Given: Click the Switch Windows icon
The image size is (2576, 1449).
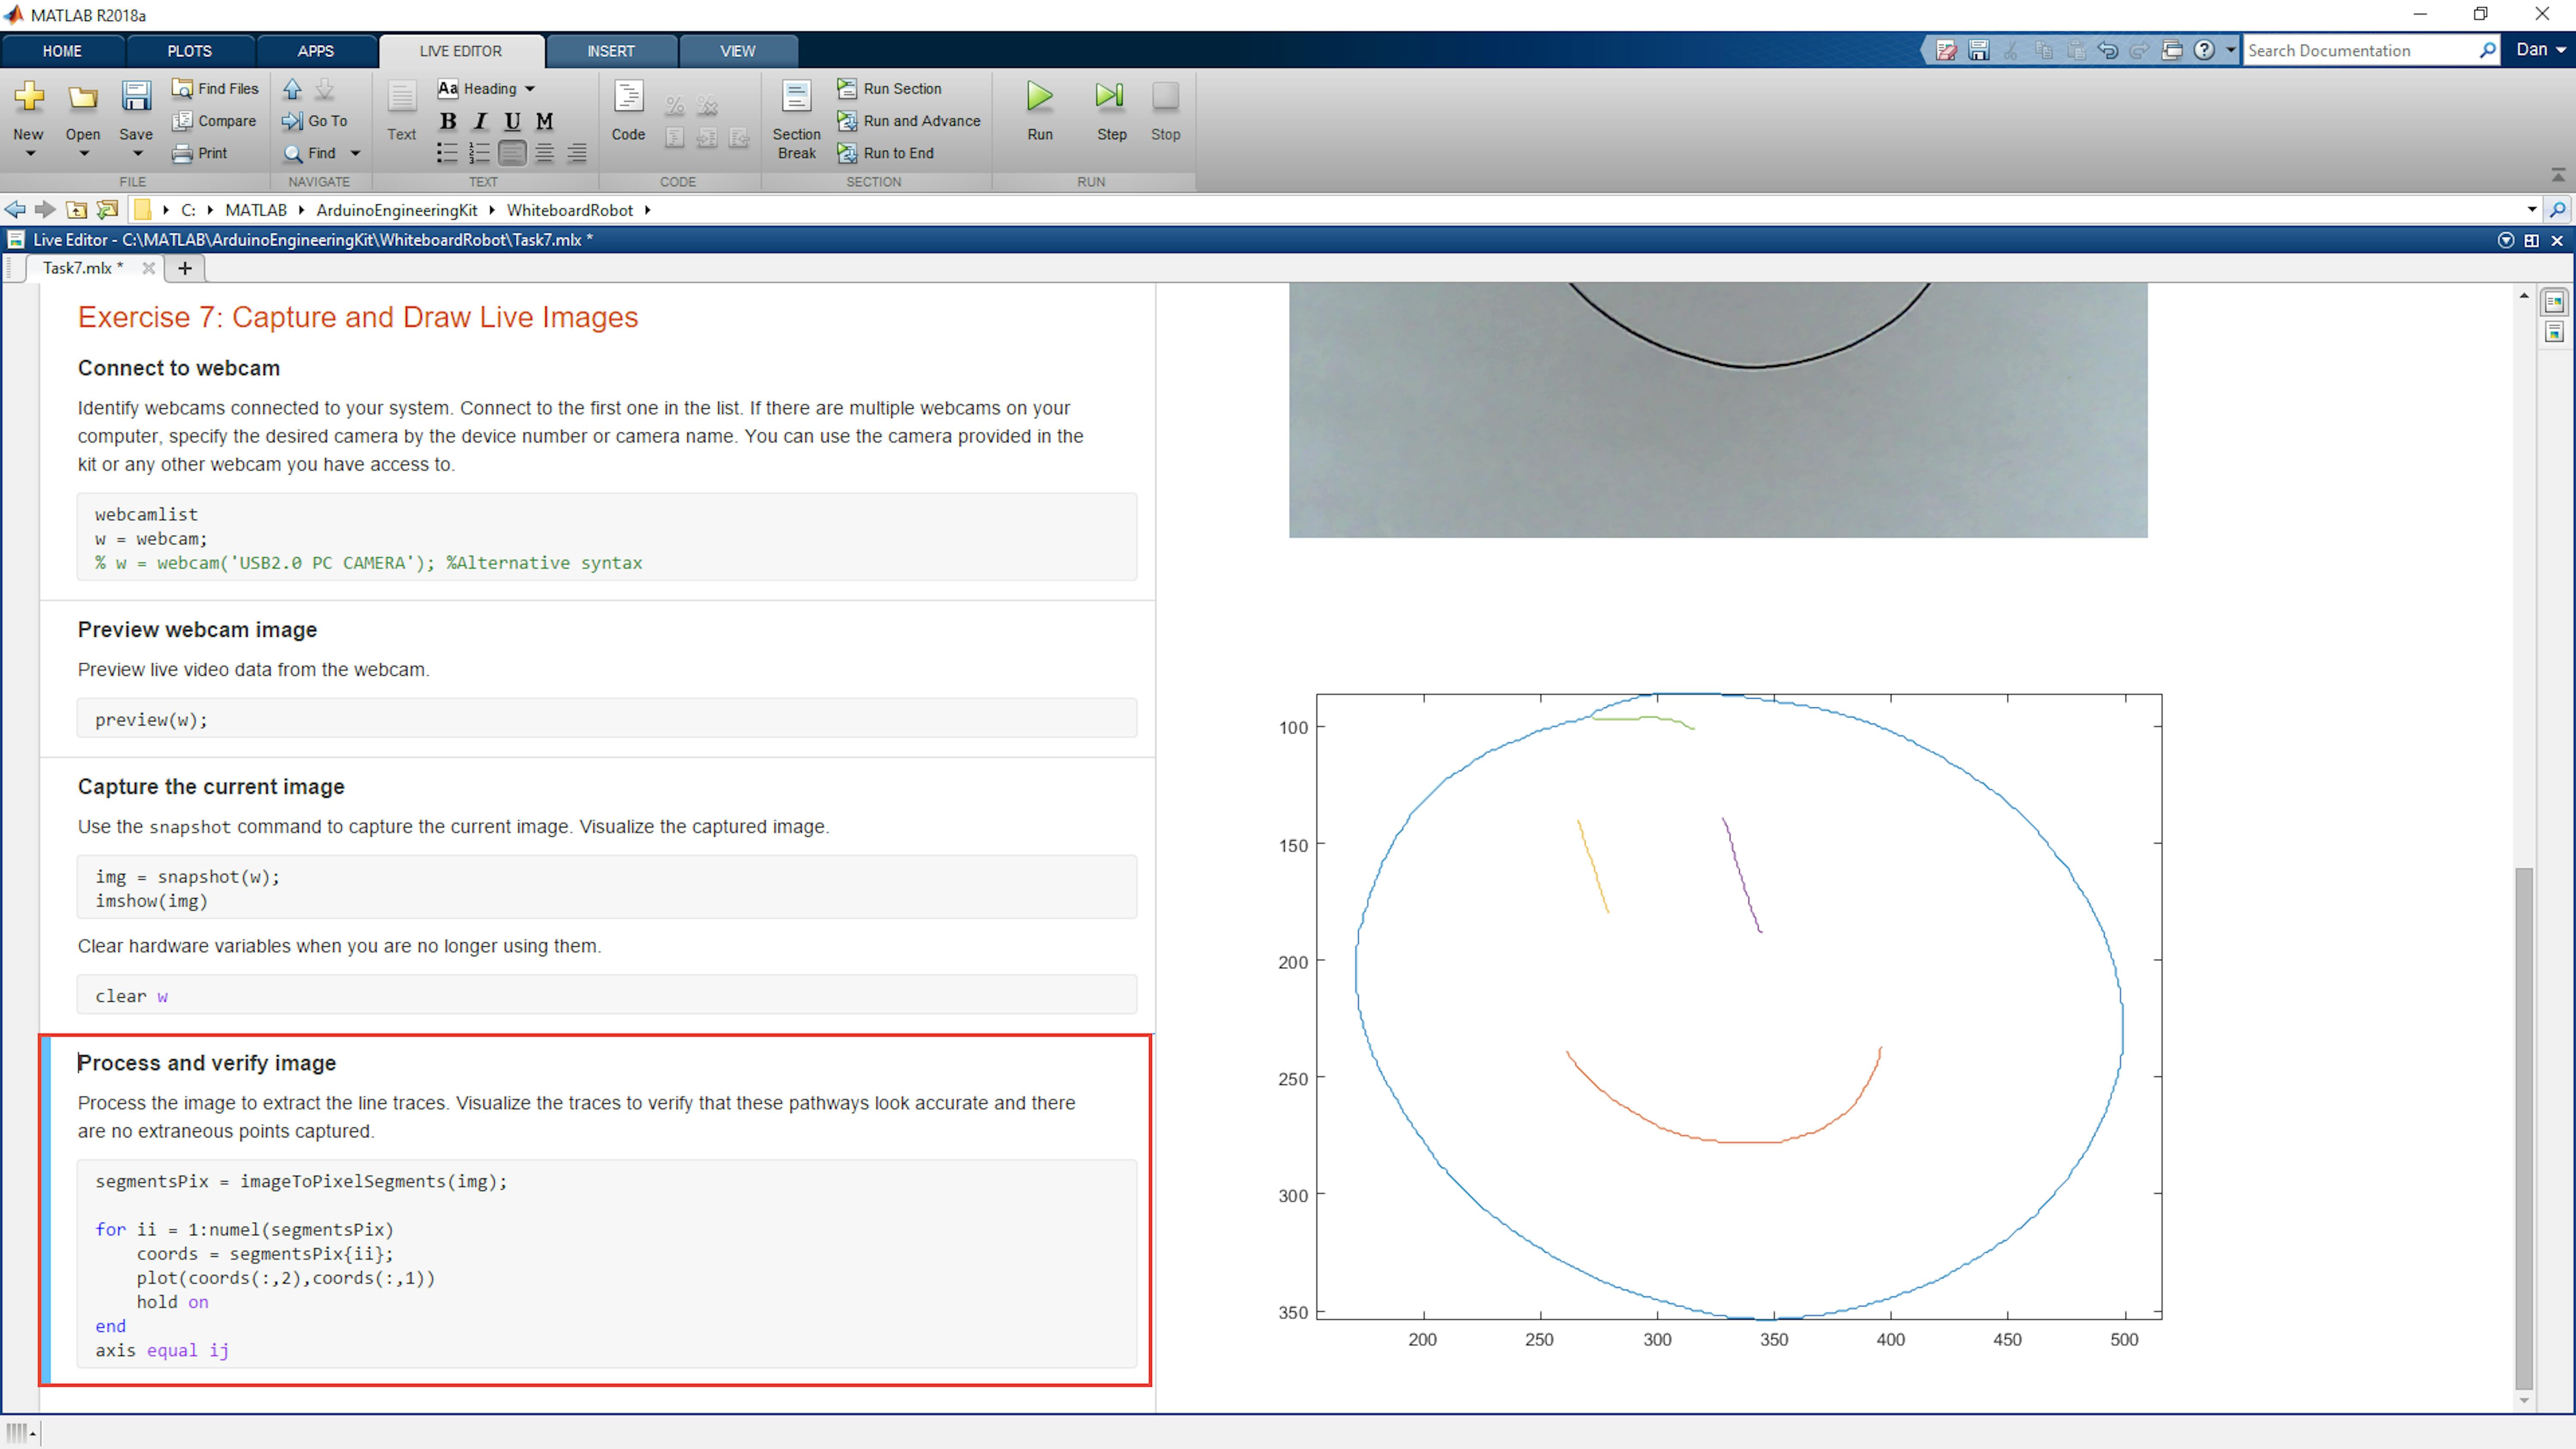Looking at the screenshot, I should [2172, 50].
